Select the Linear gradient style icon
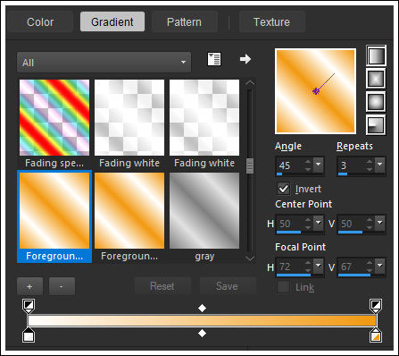Viewport: 399px width, 356px height. pyautogui.click(x=376, y=55)
